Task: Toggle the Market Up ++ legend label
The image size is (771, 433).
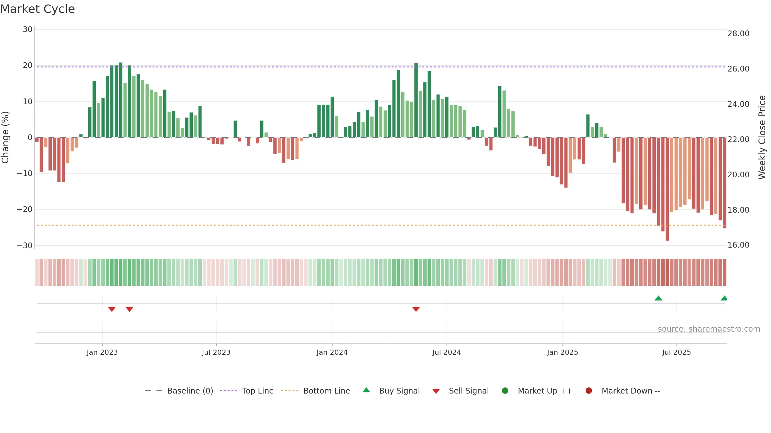Action: [545, 391]
